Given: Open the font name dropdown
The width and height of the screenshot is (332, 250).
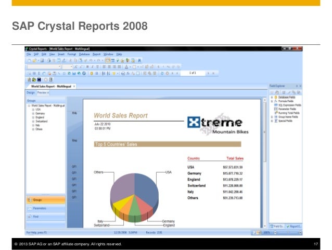Looking at the screenshot, I should (59, 67).
